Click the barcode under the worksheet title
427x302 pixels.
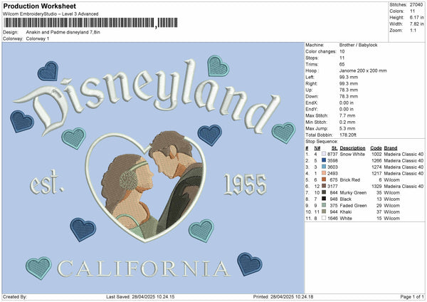click(x=90, y=23)
